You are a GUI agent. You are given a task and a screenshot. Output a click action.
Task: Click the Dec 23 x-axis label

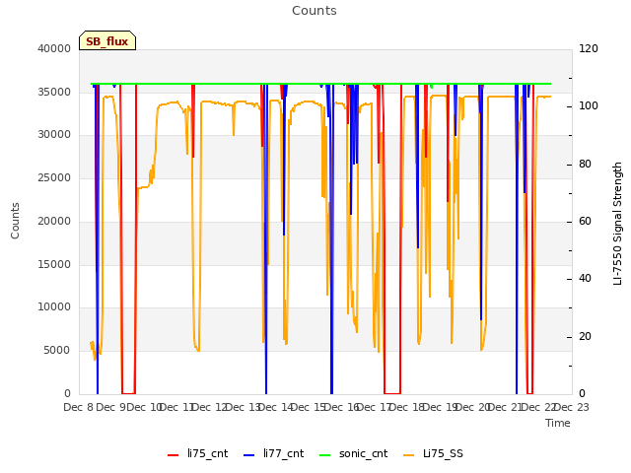(x=572, y=407)
